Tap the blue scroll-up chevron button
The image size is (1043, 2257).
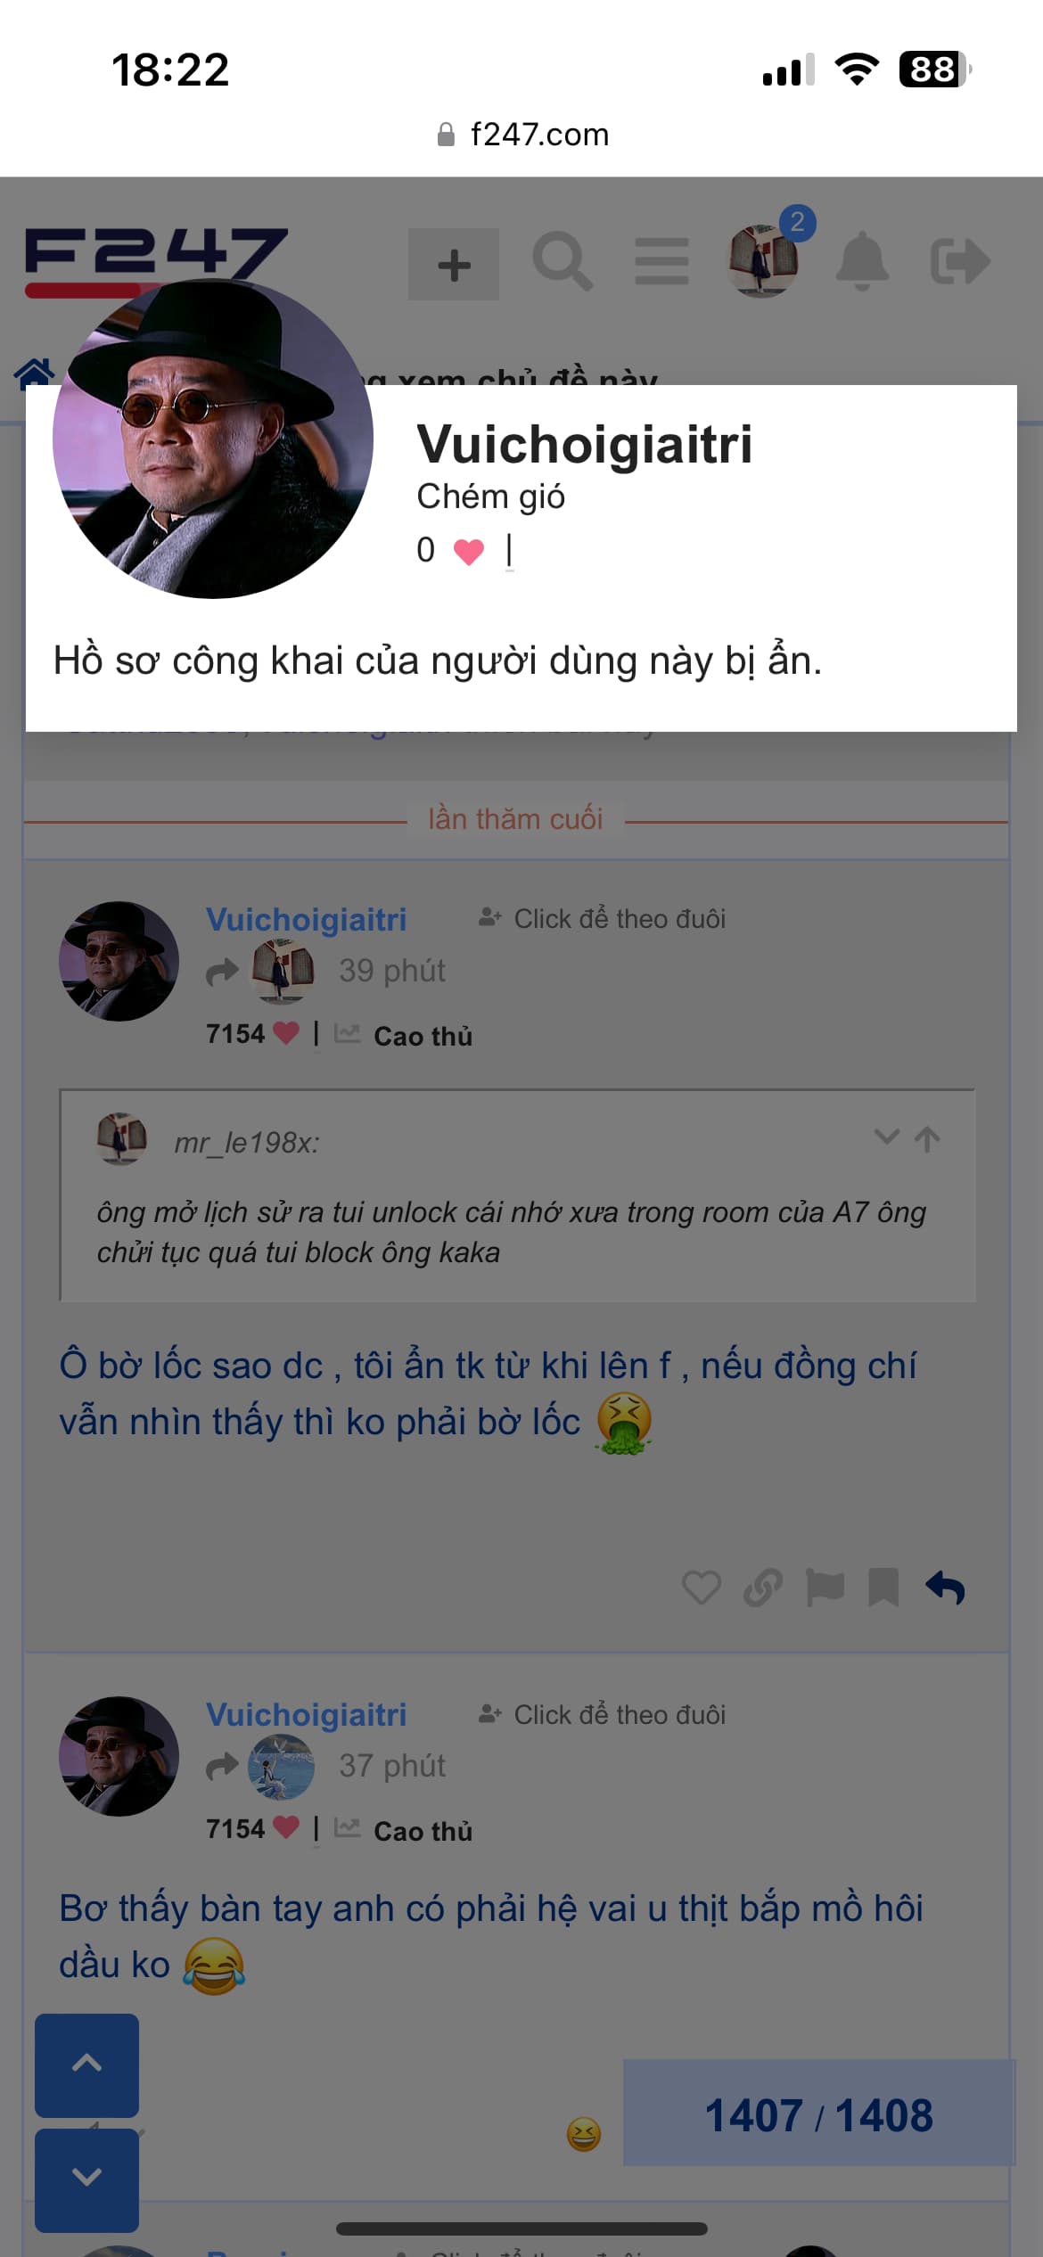pyautogui.click(x=86, y=2064)
